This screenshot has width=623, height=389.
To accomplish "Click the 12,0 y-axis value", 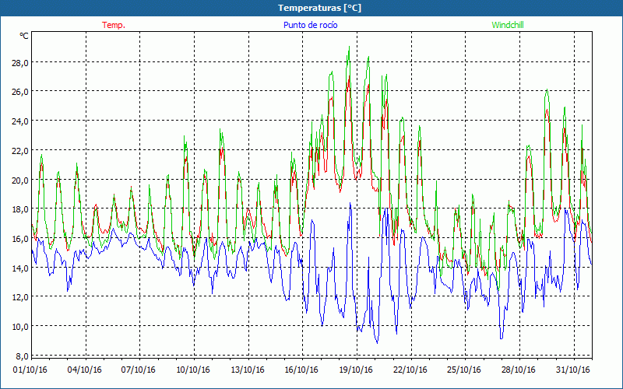I will [x=19, y=297].
